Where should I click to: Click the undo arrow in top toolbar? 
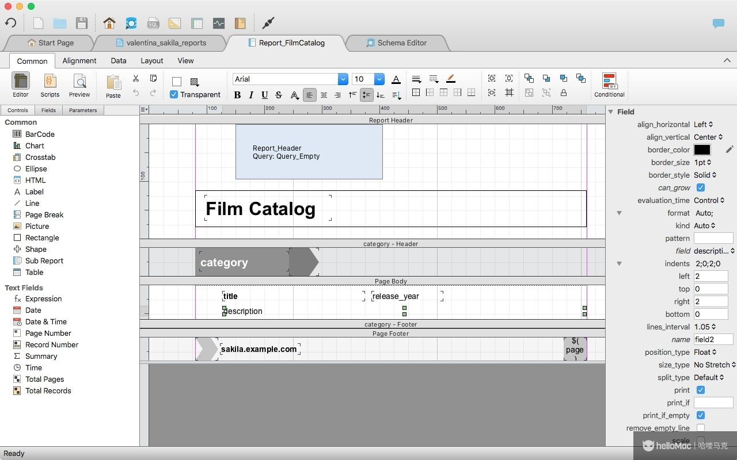[x=10, y=23]
